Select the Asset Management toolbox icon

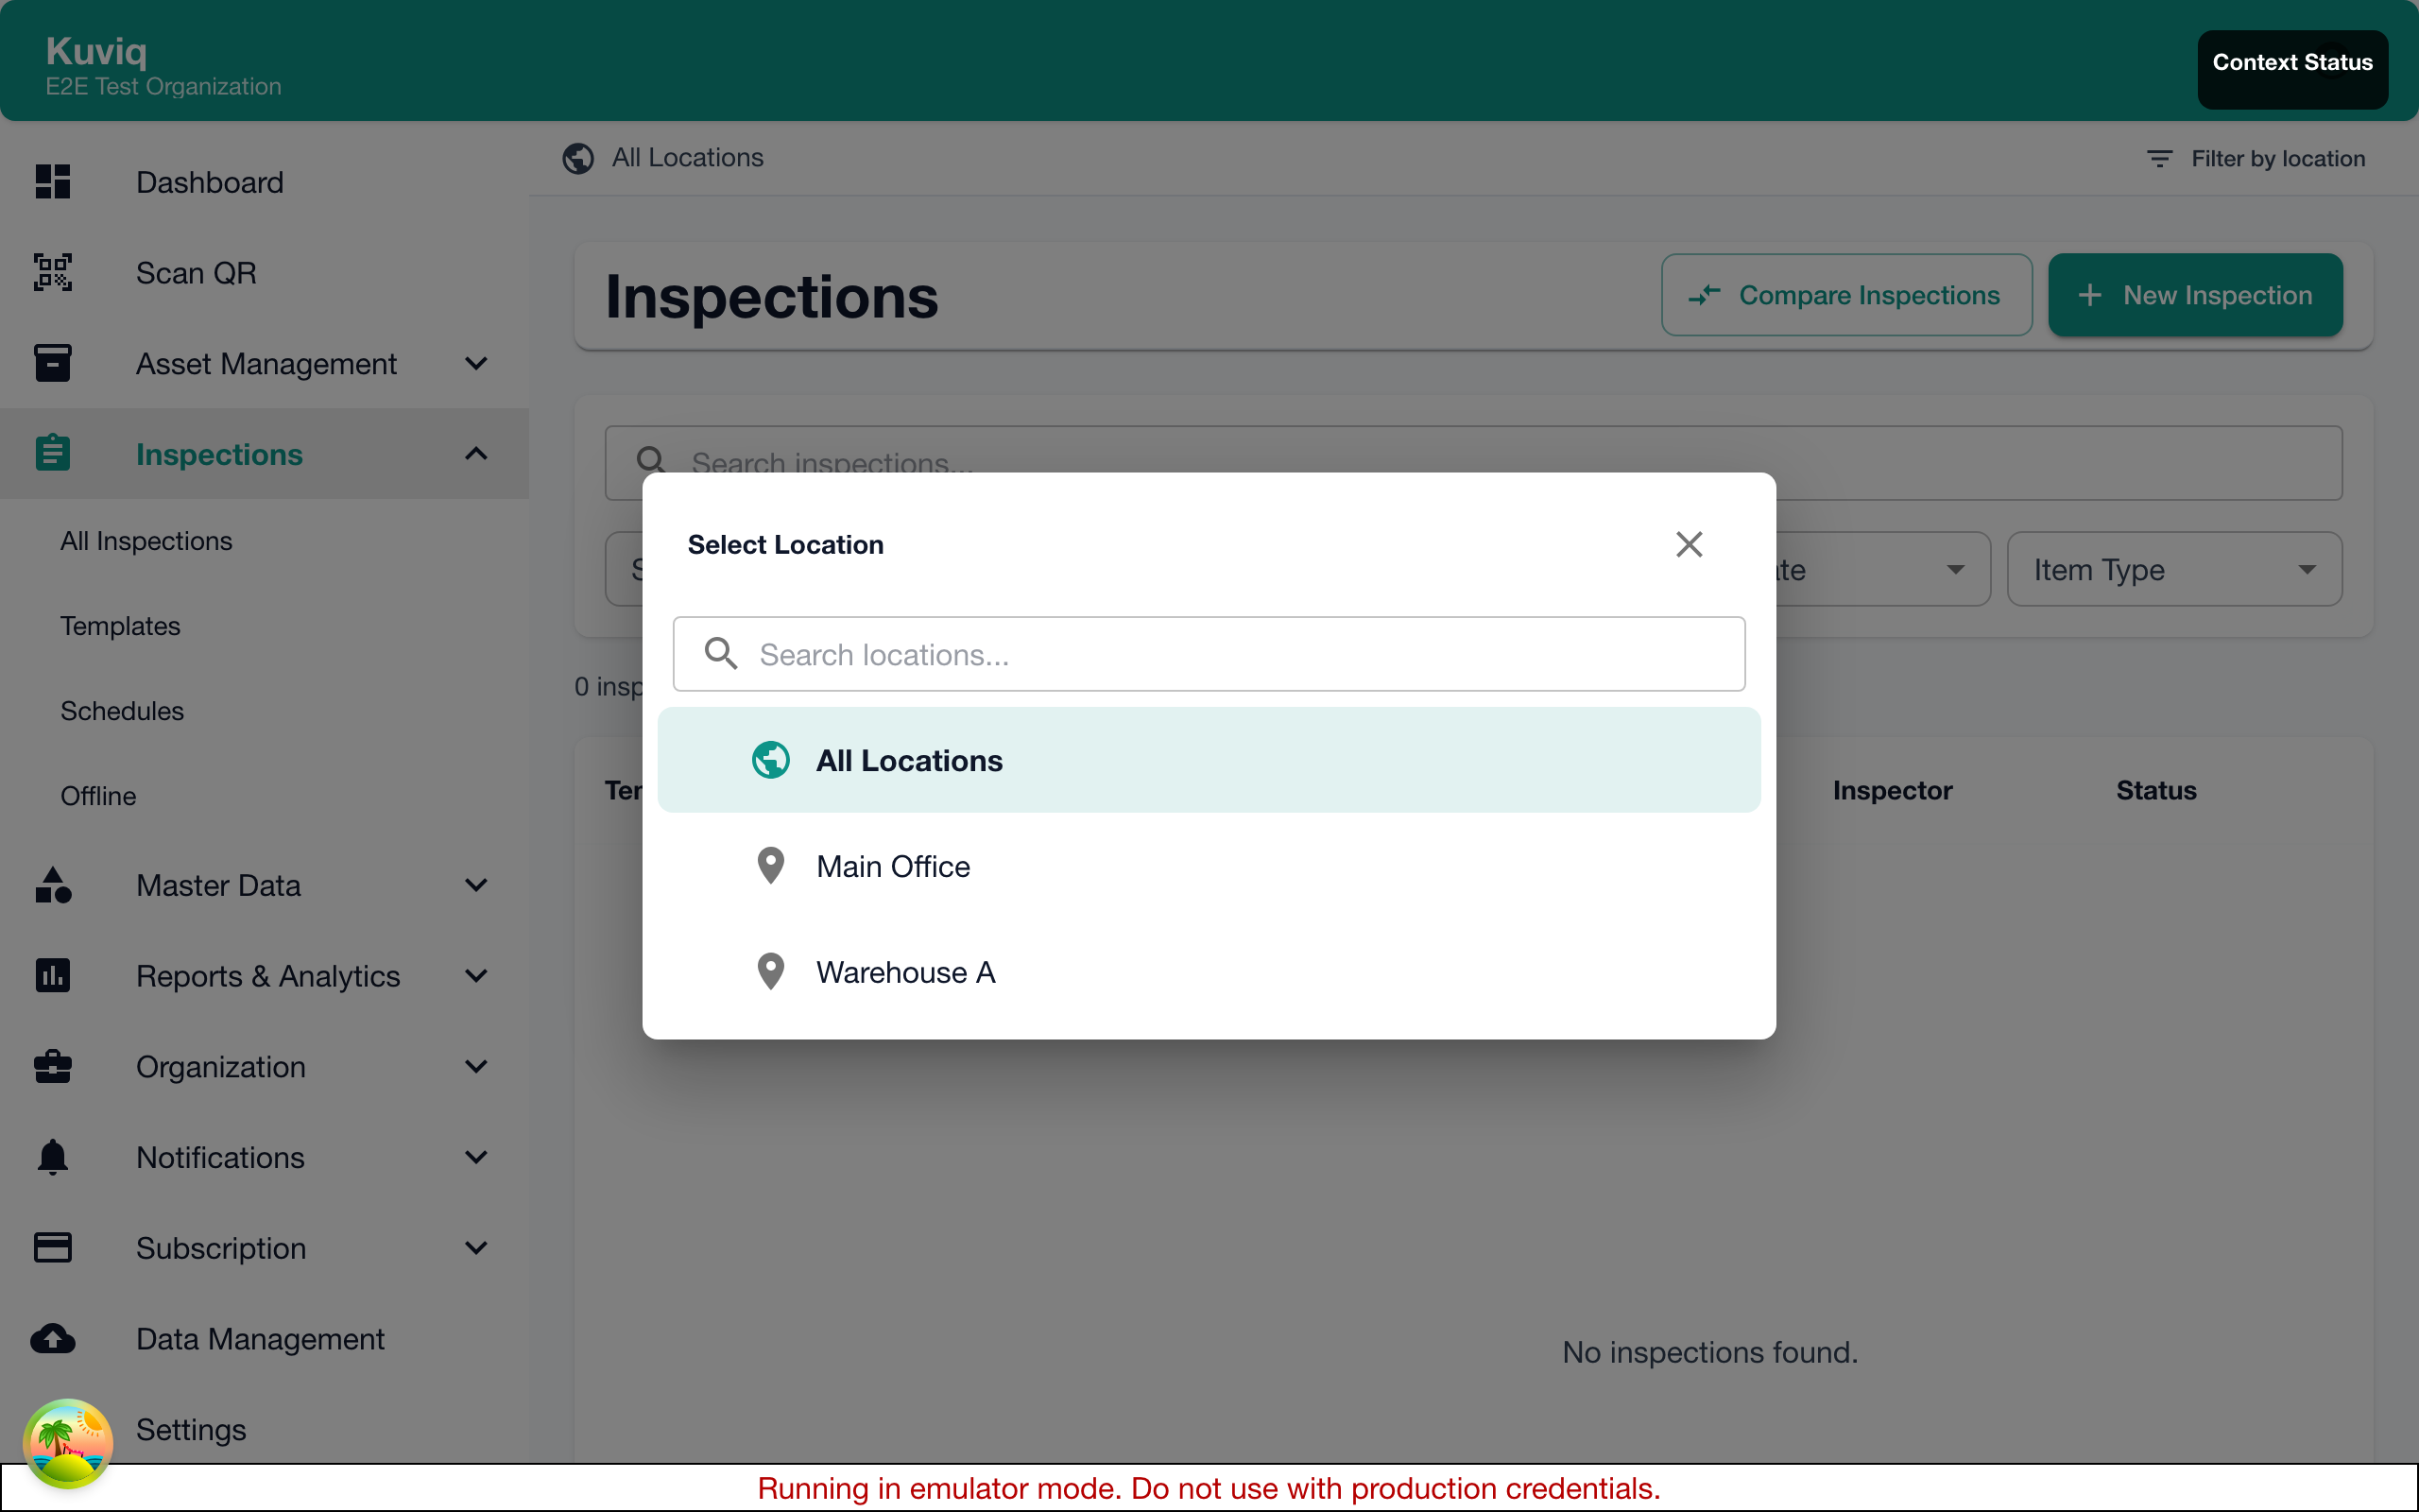click(52, 363)
